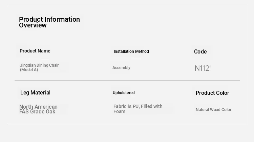Click (Model A) in the product name
254x151 pixels.
[29, 70]
